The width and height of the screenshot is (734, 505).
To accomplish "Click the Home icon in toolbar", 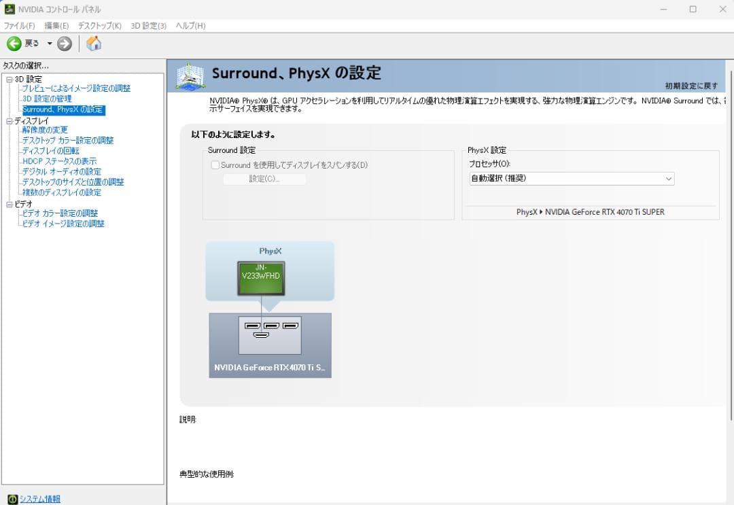I will pos(94,43).
